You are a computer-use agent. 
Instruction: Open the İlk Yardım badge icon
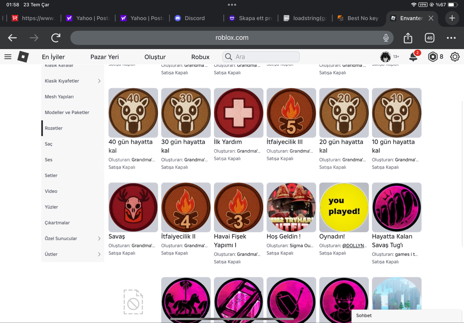pyautogui.click(x=239, y=113)
